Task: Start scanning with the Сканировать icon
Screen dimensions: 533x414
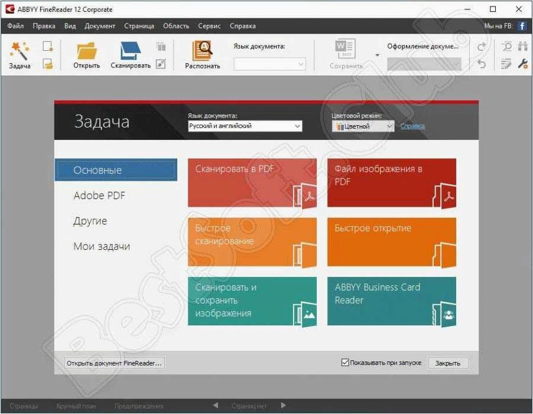Action: coord(130,51)
